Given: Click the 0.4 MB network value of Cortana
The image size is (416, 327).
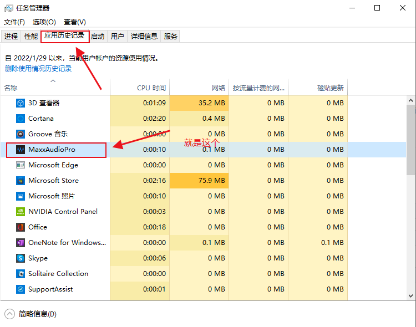Looking at the screenshot, I should [214, 118].
